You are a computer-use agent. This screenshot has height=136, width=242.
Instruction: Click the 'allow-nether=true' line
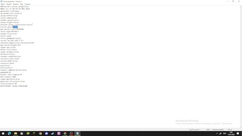[9, 15]
